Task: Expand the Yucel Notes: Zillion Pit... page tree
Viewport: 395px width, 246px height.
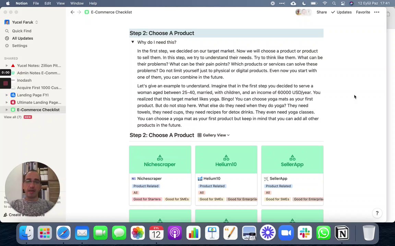Action: click(7, 66)
